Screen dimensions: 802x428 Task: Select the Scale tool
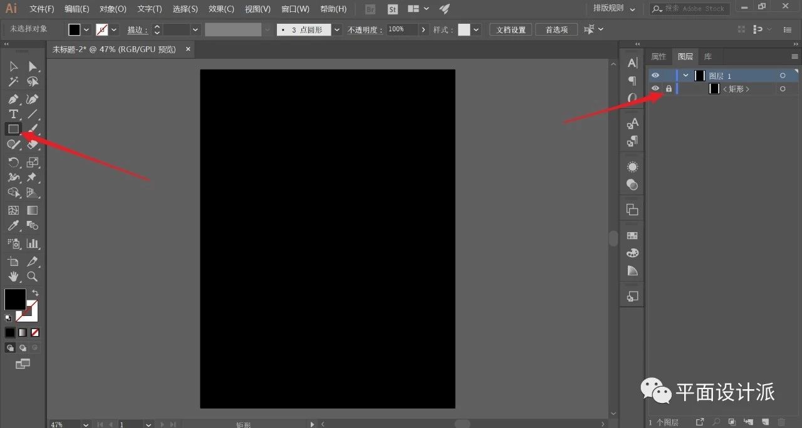coord(33,162)
